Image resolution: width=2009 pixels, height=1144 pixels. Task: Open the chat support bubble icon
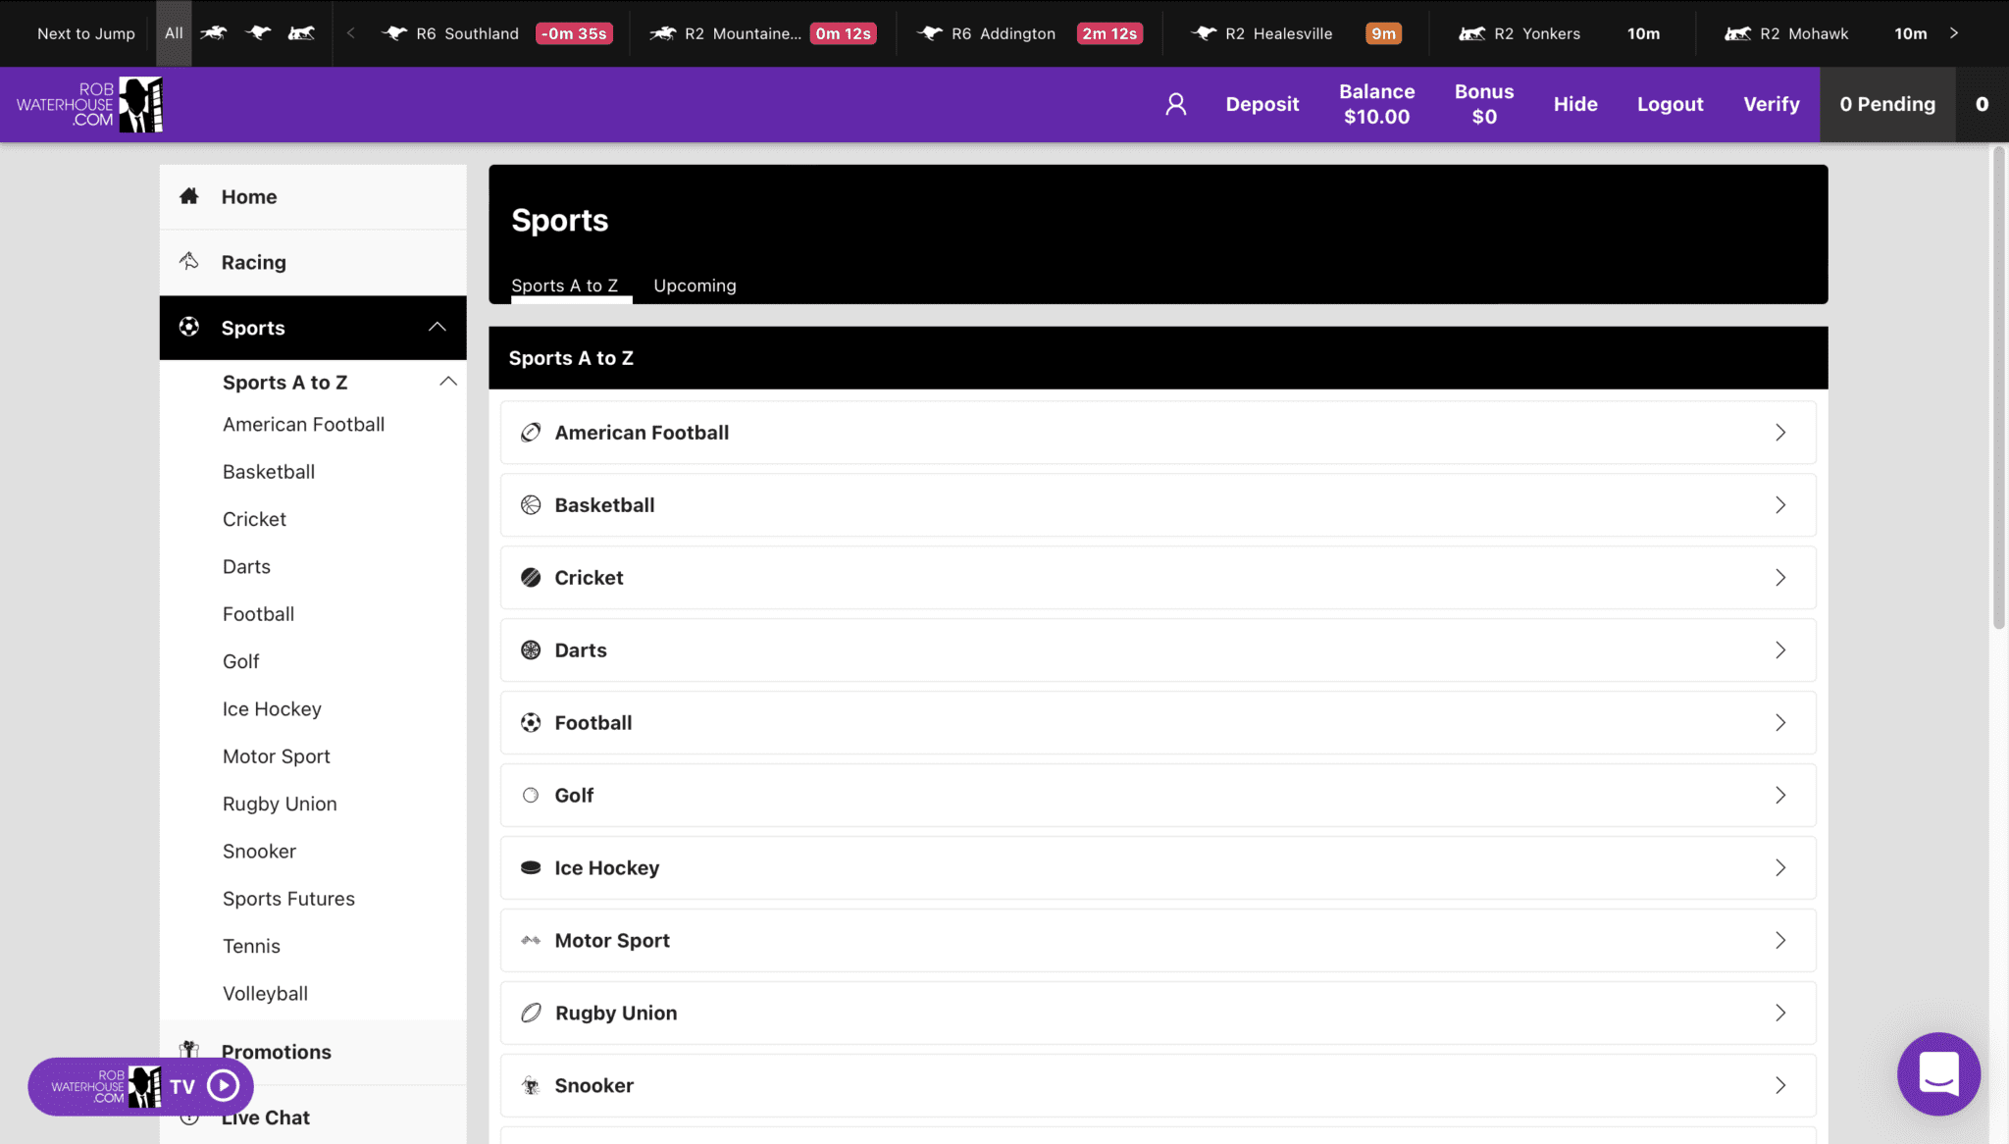(x=1938, y=1073)
